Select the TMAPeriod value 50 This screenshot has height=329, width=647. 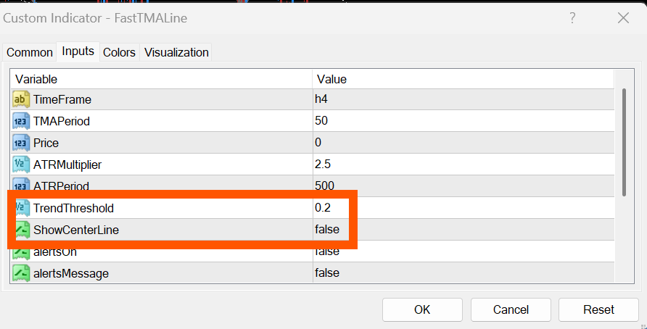click(x=321, y=121)
